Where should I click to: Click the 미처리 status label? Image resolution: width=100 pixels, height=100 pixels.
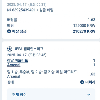90,82
